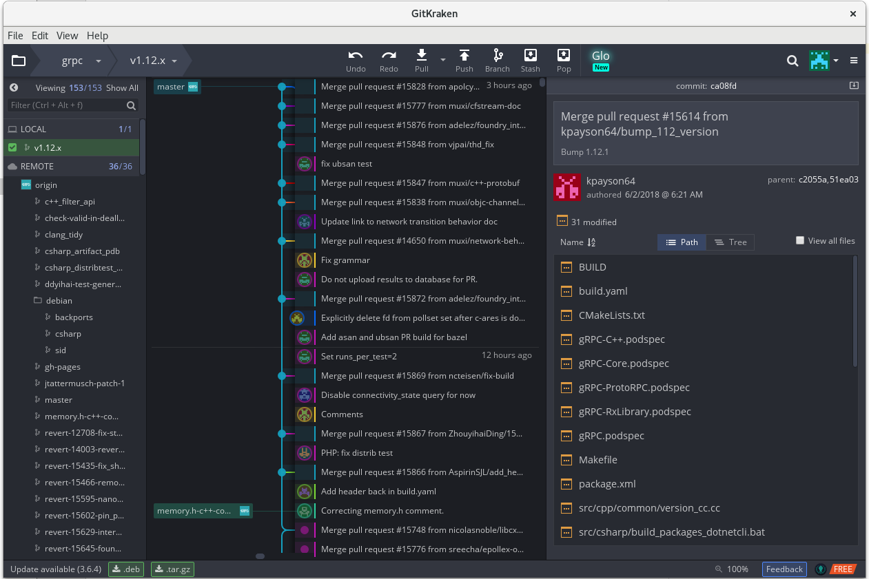The height and width of the screenshot is (579, 869).
Task: Click the branch filter input field
Action: click(66, 105)
